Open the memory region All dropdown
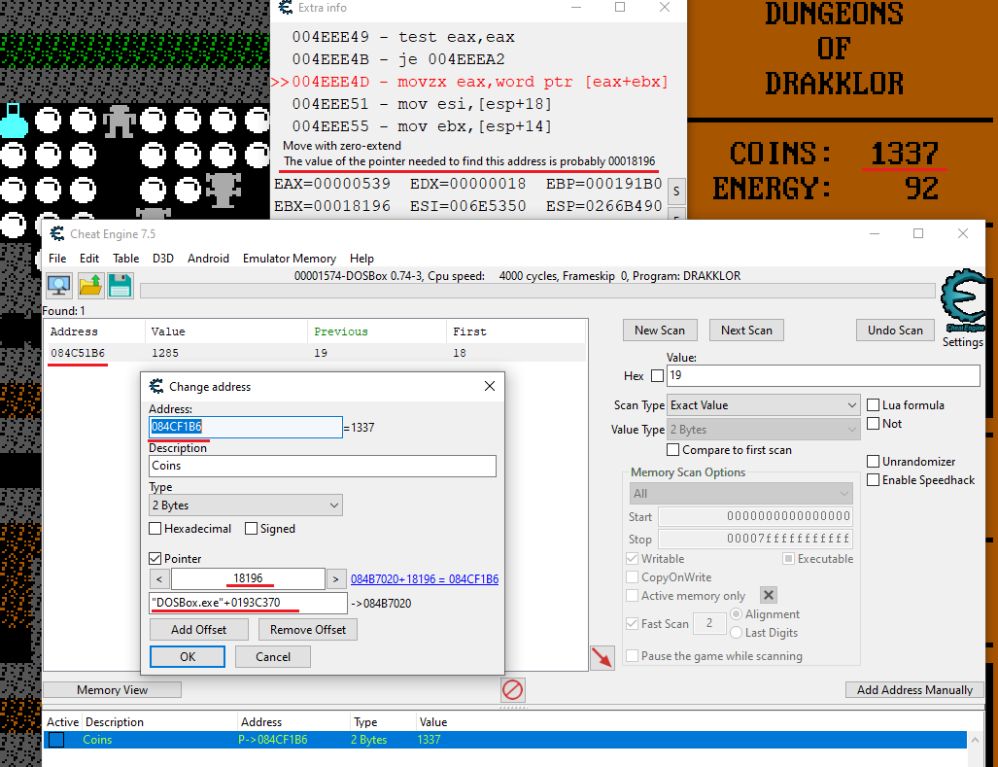This screenshot has width=998, height=767. coord(740,493)
